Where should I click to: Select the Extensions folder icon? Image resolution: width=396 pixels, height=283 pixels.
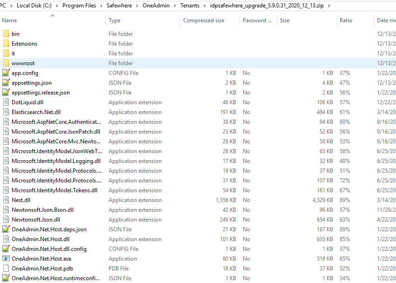click(6, 44)
